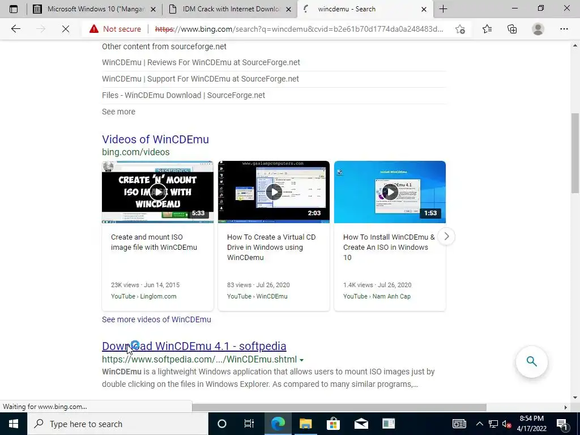Click the address bar URL
This screenshot has height=435, width=580.
click(299, 29)
